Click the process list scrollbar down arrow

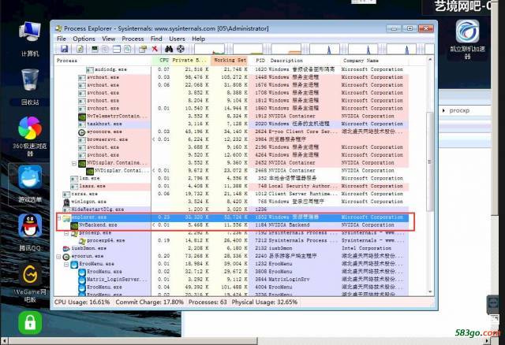coord(429,292)
